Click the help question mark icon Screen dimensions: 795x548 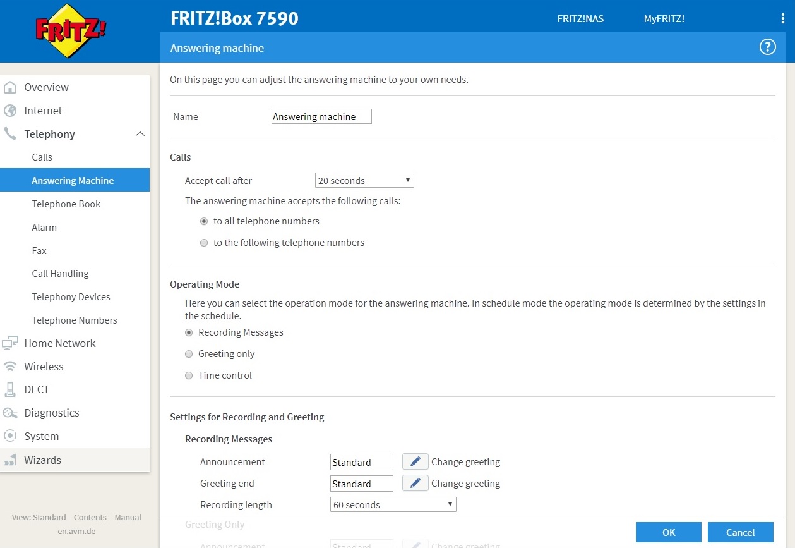[767, 47]
